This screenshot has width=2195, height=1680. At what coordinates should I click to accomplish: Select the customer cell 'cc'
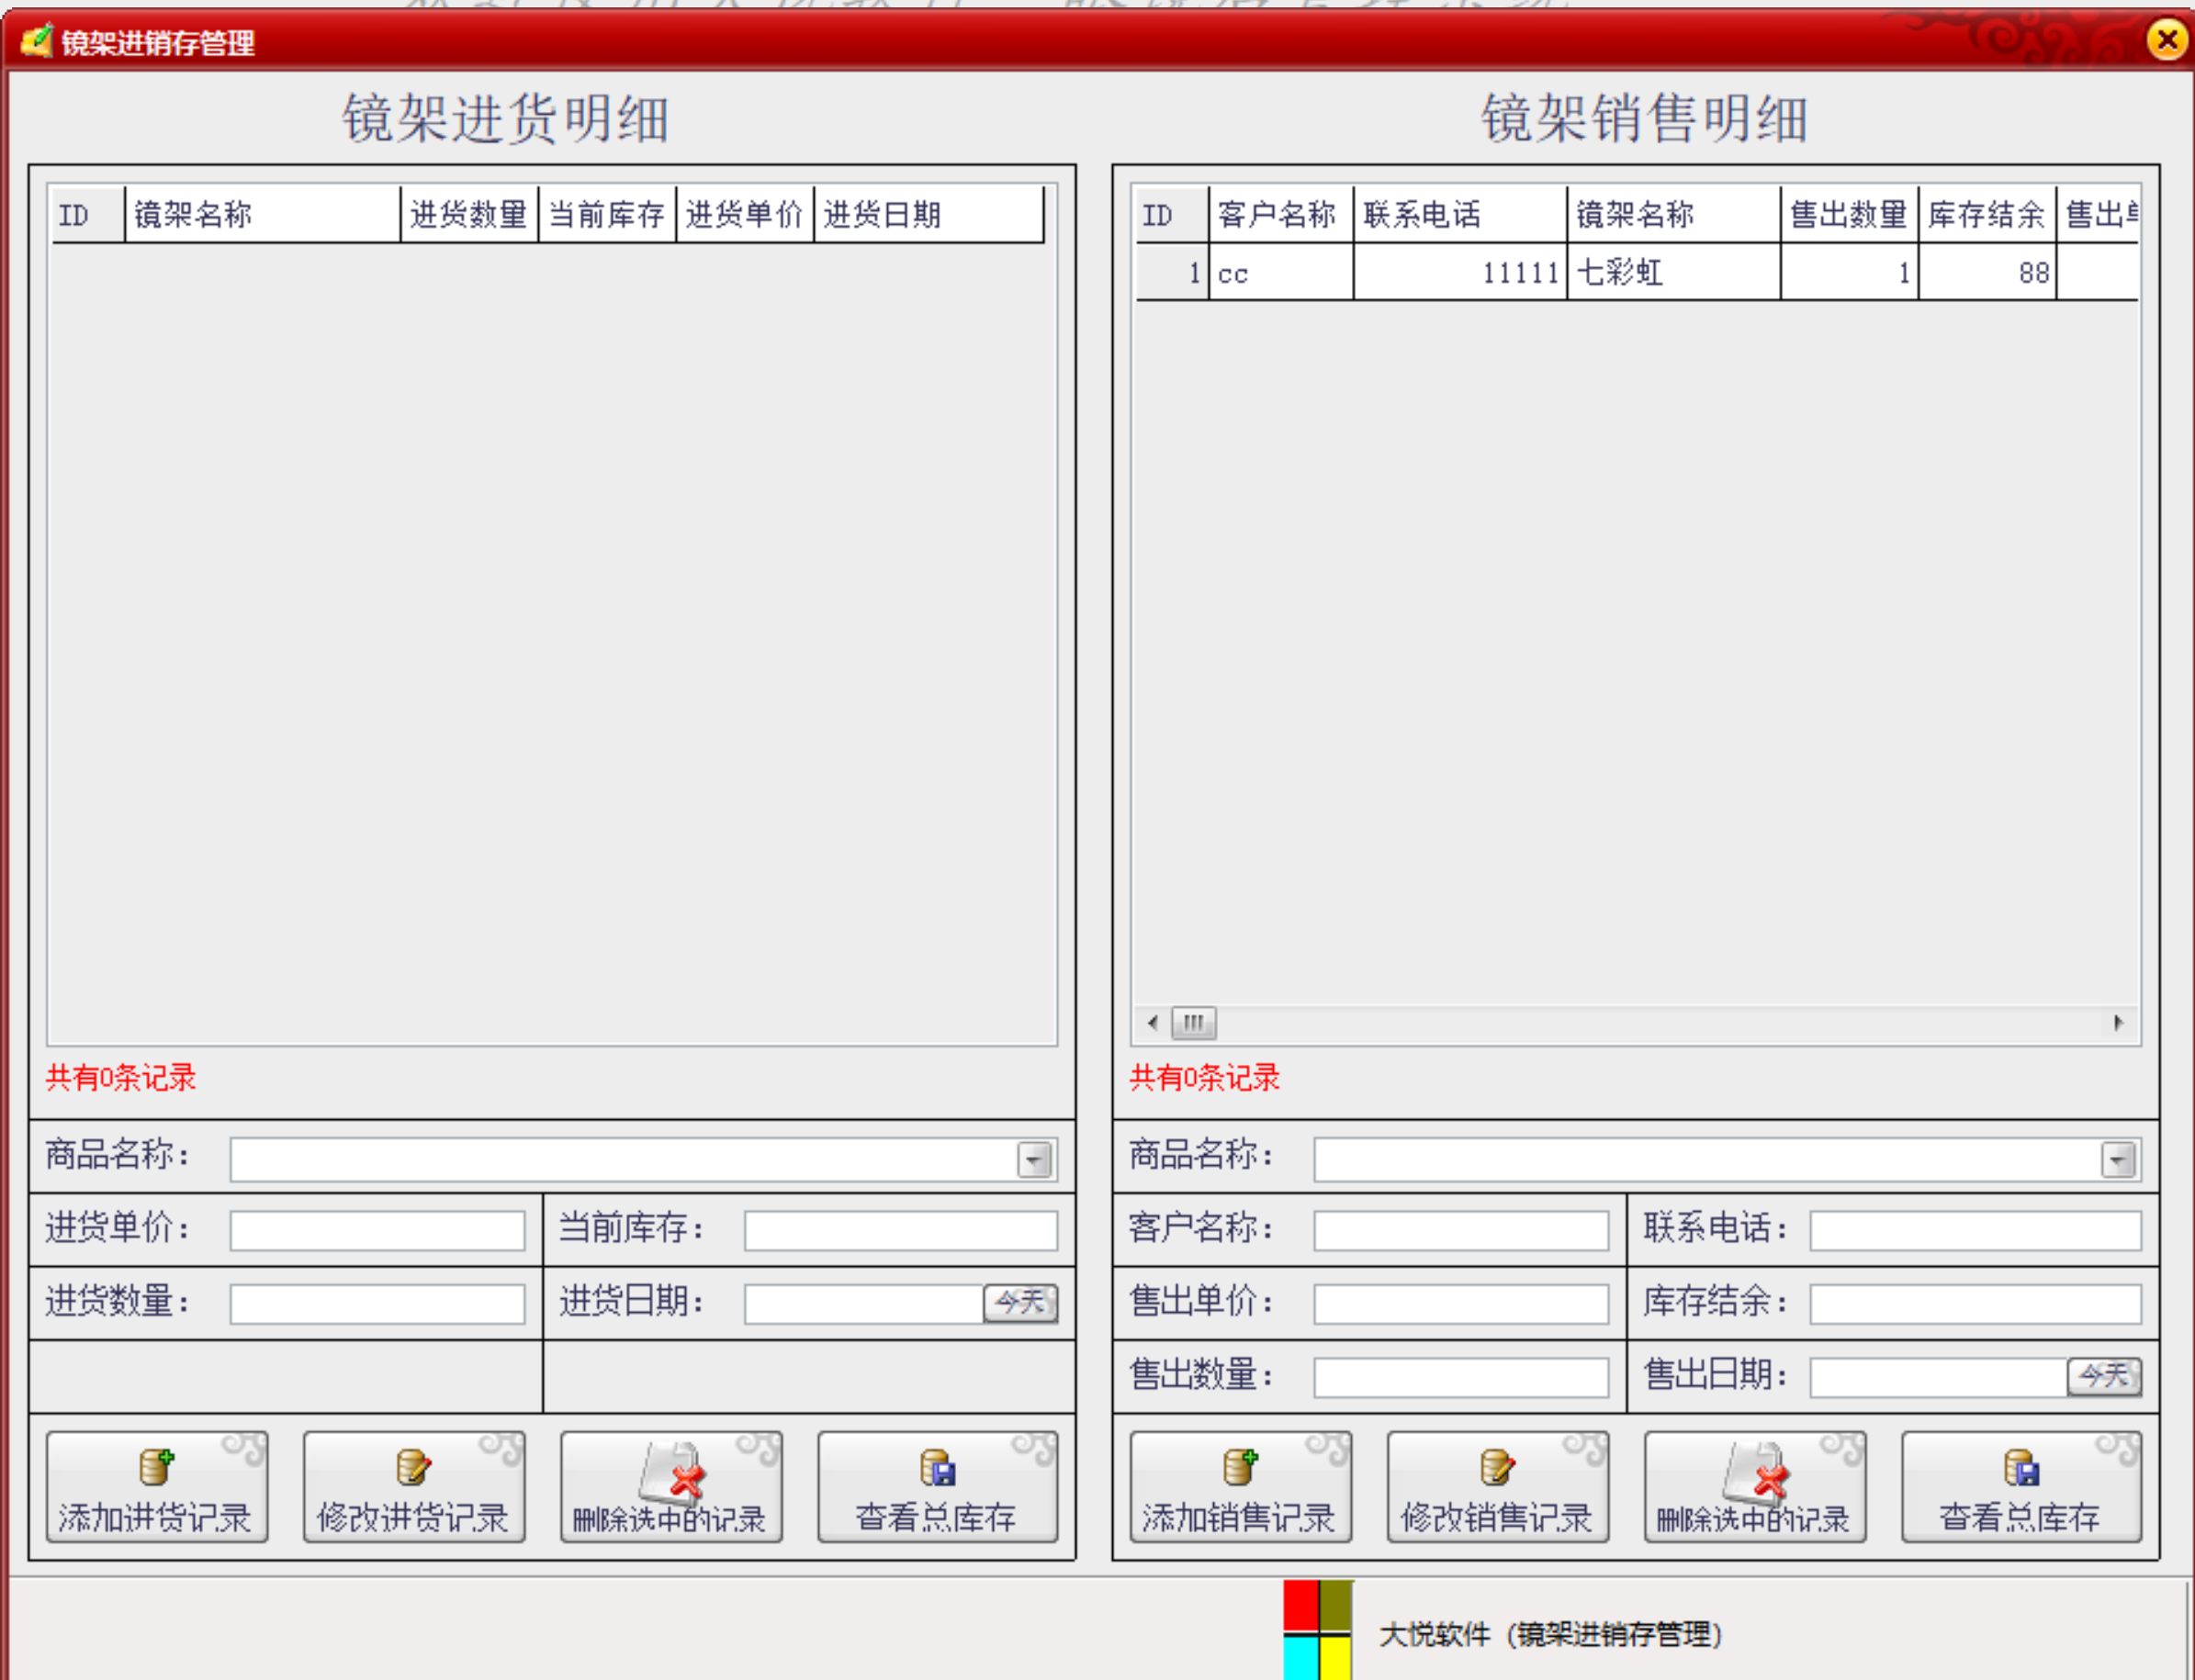1280,272
